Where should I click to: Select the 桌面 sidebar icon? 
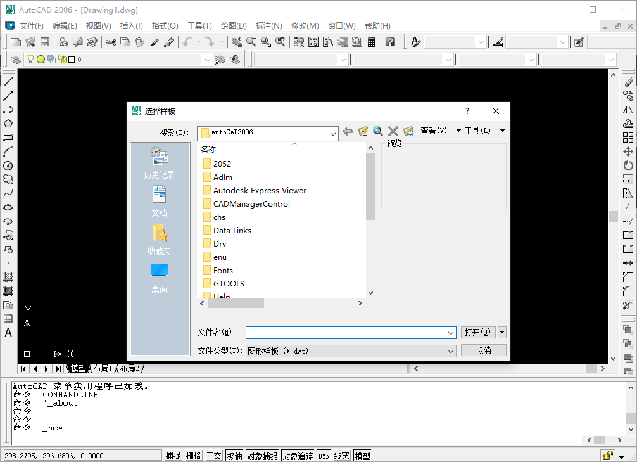159,271
